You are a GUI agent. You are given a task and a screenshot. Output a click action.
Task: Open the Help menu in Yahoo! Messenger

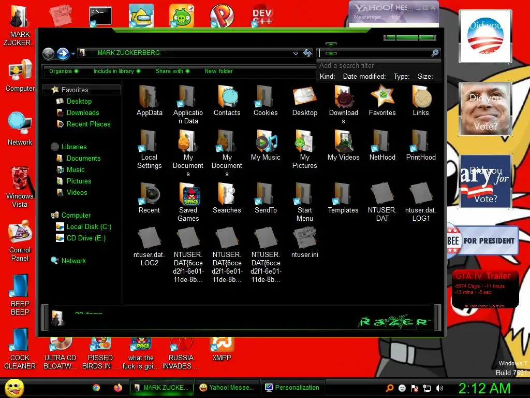coord(395,17)
